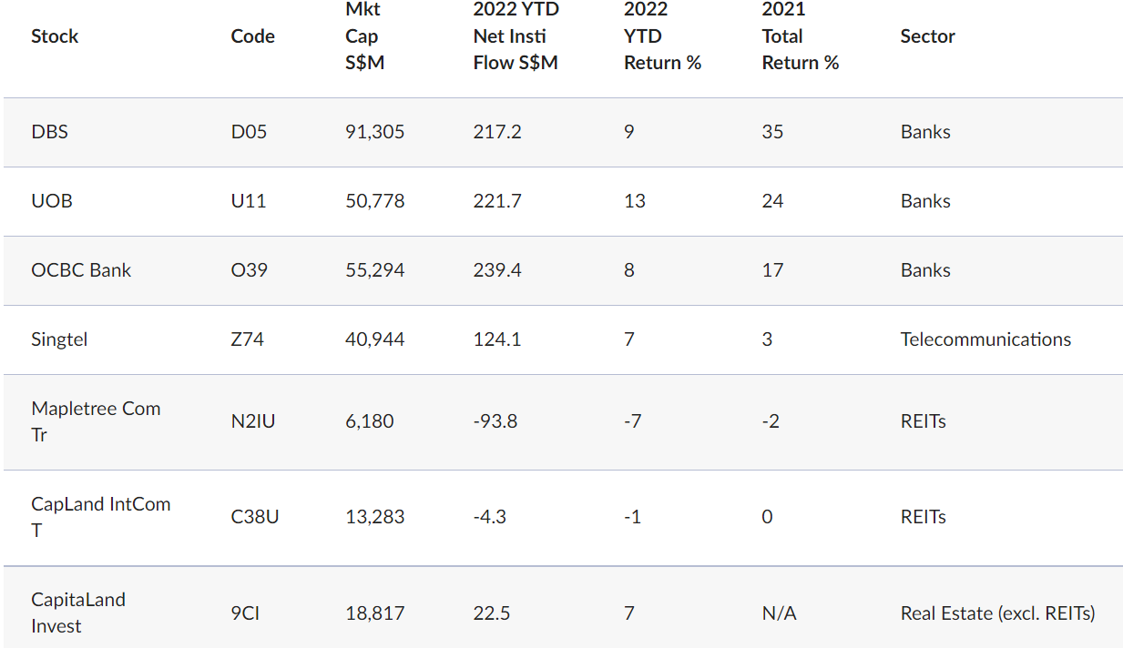Screen dimensions: 1123x648
Task: Click the 2021 Total Return % header
Action: [800, 36]
